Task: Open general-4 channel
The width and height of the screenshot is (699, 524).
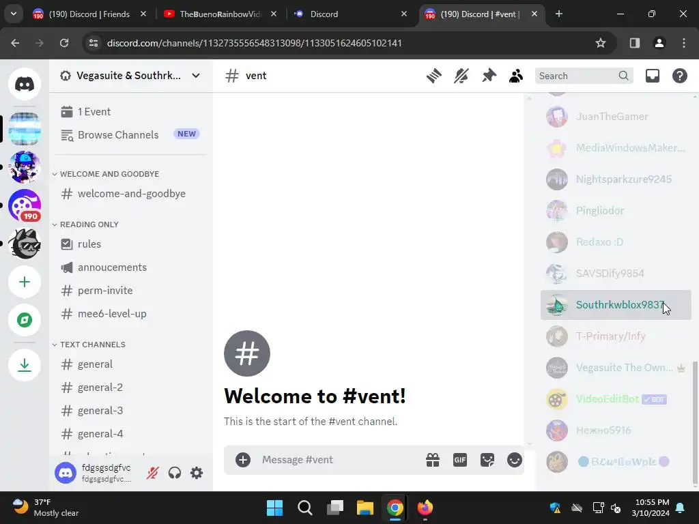Action: pyautogui.click(x=130, y=434)
